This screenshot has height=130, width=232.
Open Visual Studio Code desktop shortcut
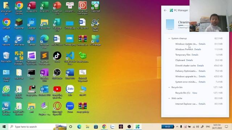(70, 58)
